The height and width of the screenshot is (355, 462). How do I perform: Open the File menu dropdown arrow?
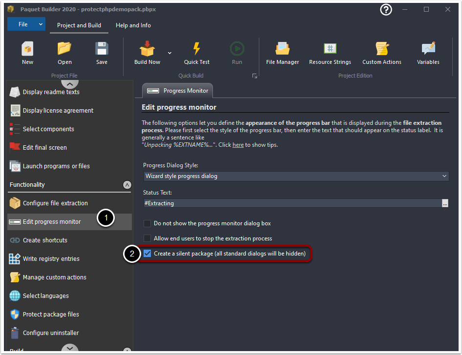coord(41,24)
